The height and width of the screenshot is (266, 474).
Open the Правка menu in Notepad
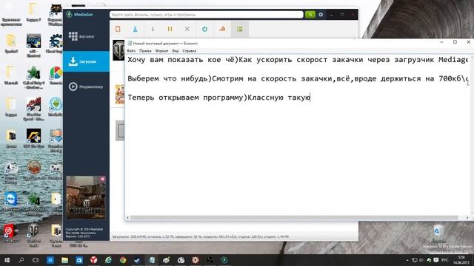tap(145, 51)
